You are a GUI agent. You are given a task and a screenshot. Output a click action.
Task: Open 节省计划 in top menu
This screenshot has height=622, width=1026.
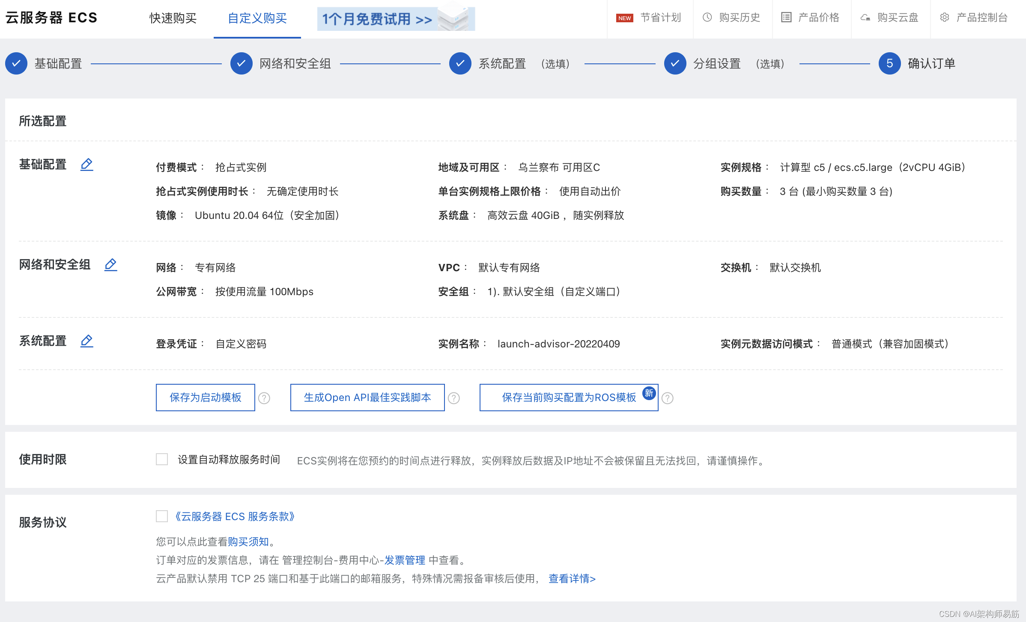660,18
